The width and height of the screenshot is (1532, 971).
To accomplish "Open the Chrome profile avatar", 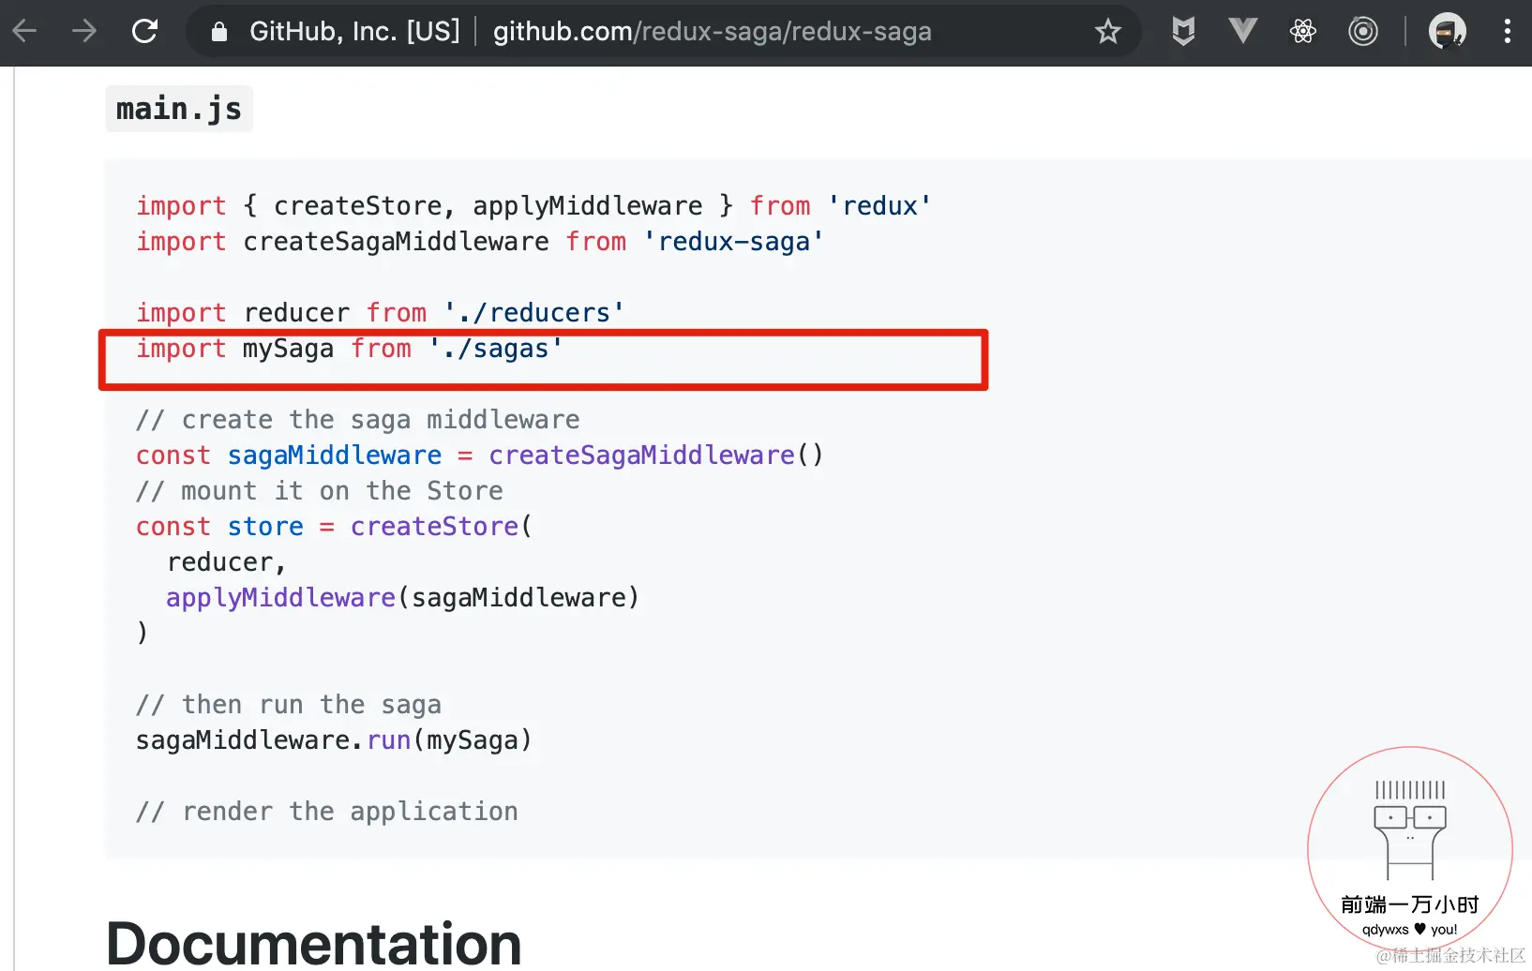I will click(x=1447, y=31).
